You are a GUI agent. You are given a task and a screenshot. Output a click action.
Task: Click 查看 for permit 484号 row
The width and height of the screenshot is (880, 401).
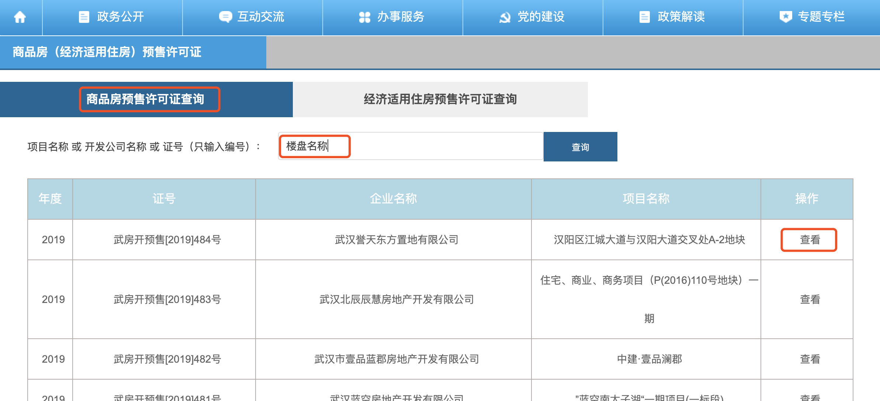[810, 240]
